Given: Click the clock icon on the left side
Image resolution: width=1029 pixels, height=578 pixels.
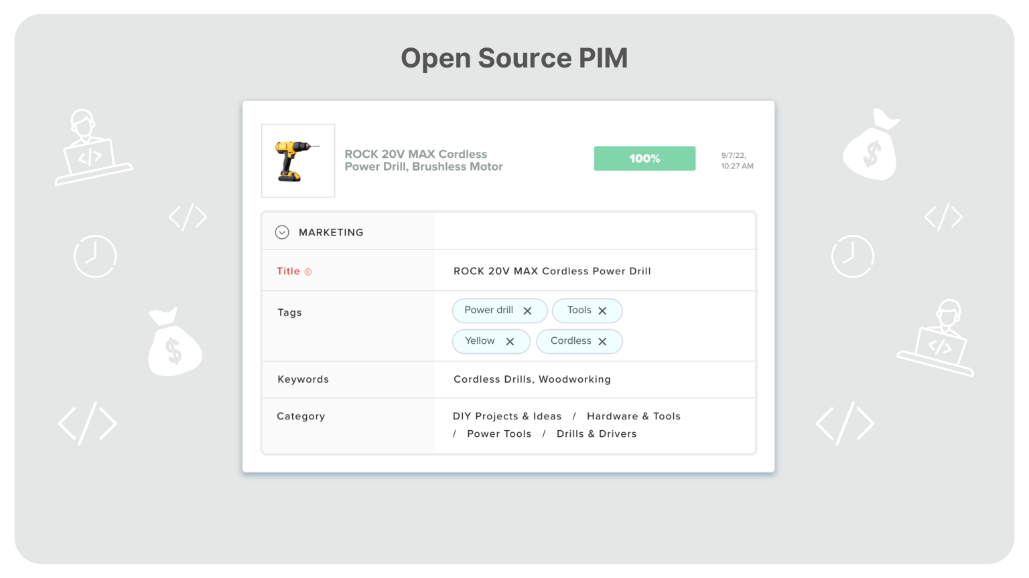Looking at the screenshot, I should coord(95,256).
